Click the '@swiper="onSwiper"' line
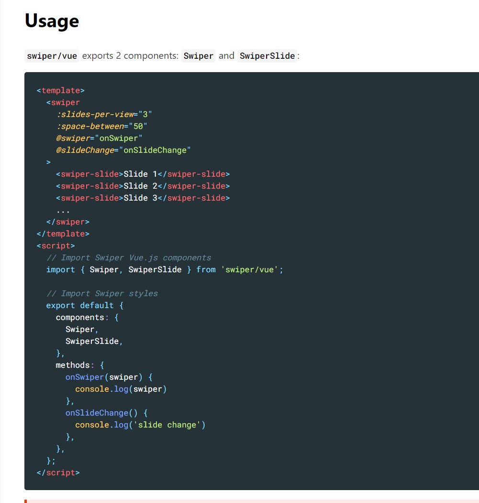This screenshot has width=479, height=503. click(99, 138)
